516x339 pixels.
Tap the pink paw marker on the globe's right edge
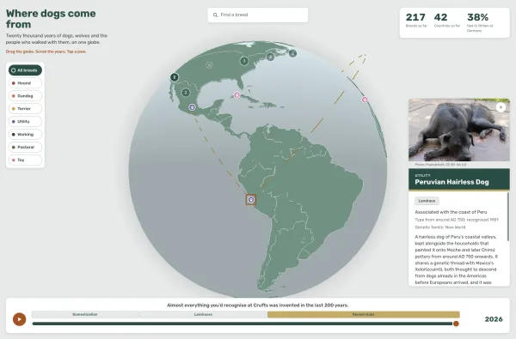(x=365, y=100)
